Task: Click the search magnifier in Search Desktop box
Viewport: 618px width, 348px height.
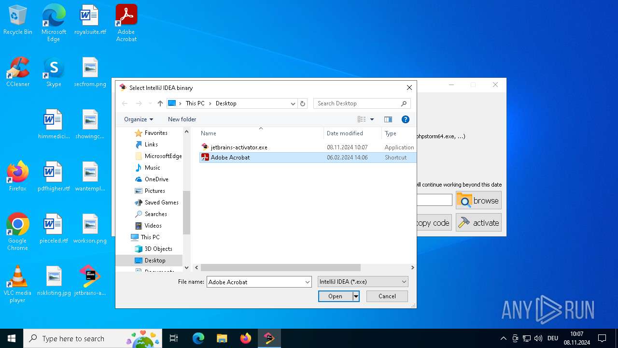Action: click(404, 103)
